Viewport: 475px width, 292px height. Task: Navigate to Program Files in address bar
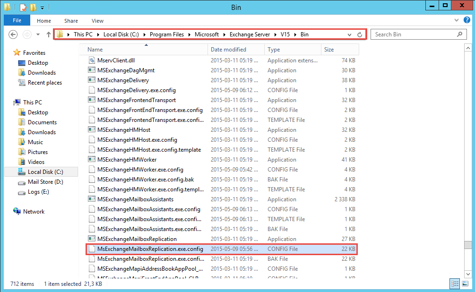coord(167,34)
